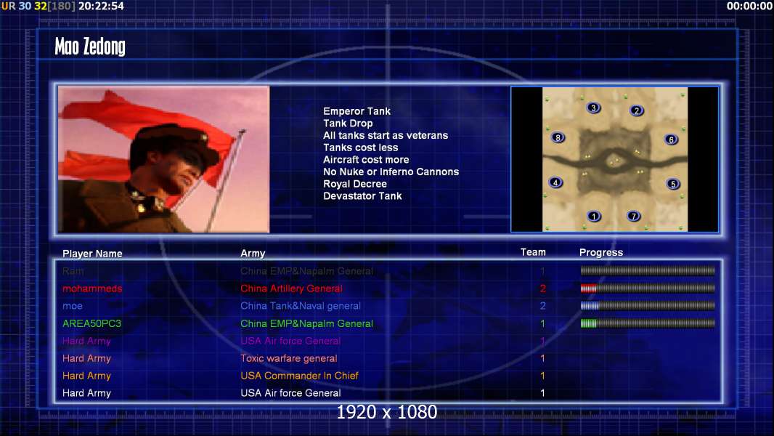This screenshot has width=774, height=436.
Task: Select start position 4 on the minimap
Action: point(556,182)
